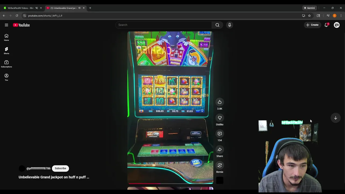Subscribe to @pffffffffffff8786
This screenshot has height=194, width=345.
[x=60, y=168]
